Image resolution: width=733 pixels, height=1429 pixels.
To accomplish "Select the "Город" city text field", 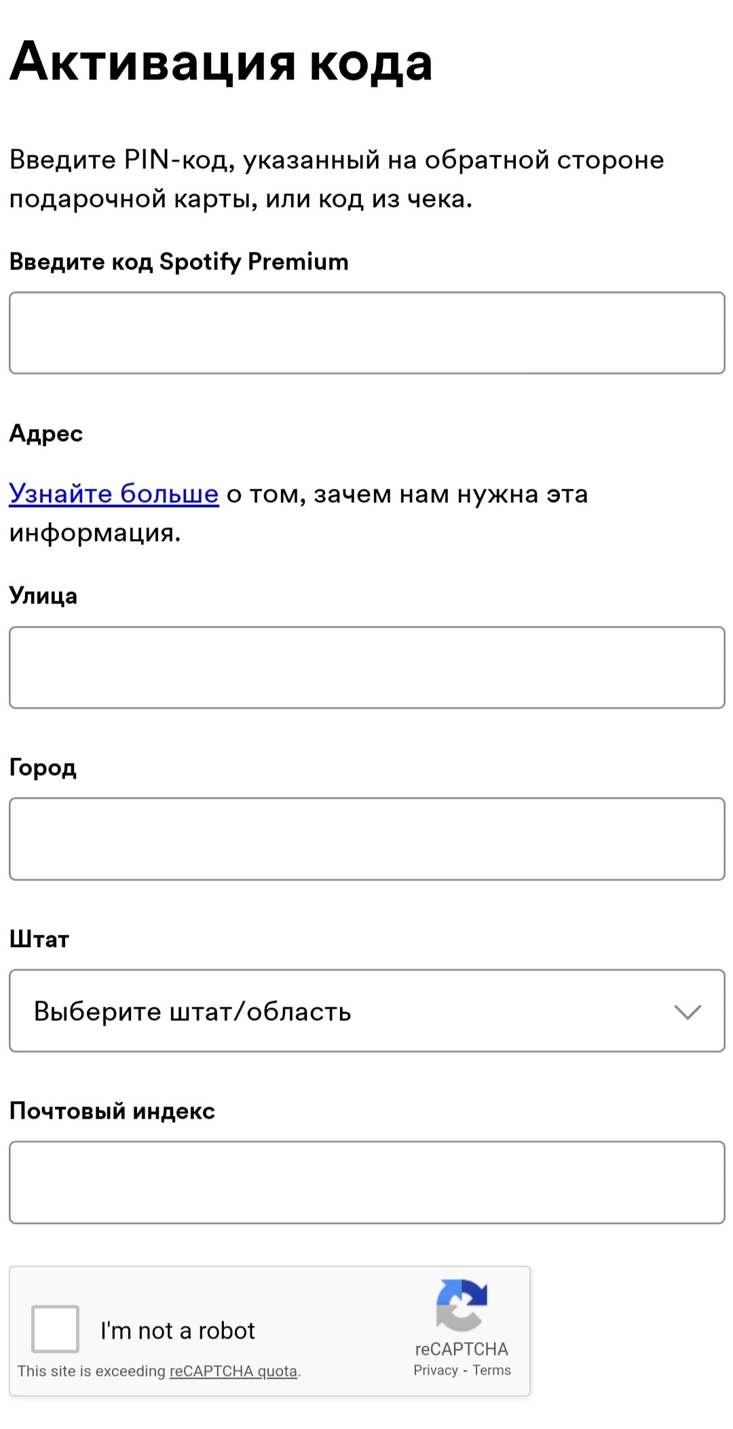I will pyautogui.click(x=366, y=839).
